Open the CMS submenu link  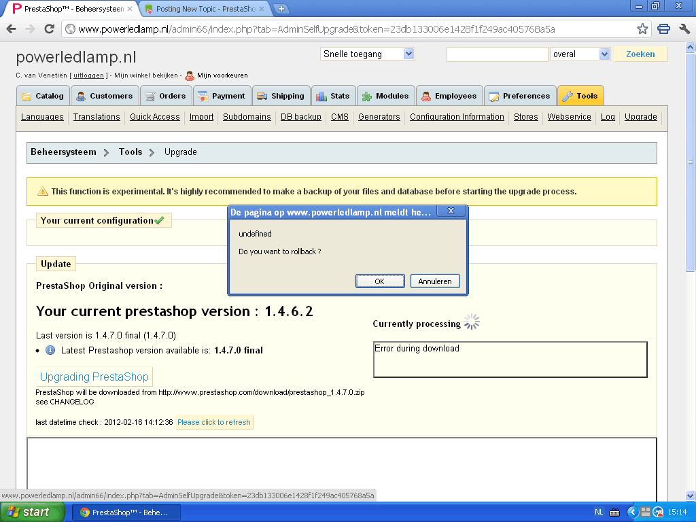(x=340, y=117)
